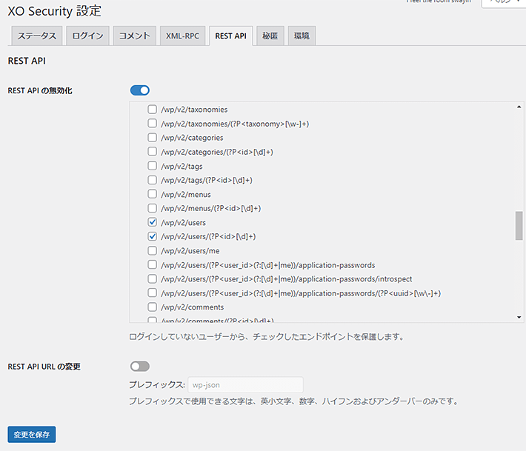The image size is (526, 451).
Task: Click the endpoint list scroll-up arrow
Action: click(519, 107)
